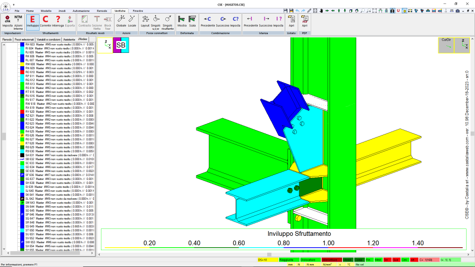The width and height of the screenshot is (475, 267).
Task: Select the Assistente panel tab
Action: pyautogui.click(x=69, y=40)
